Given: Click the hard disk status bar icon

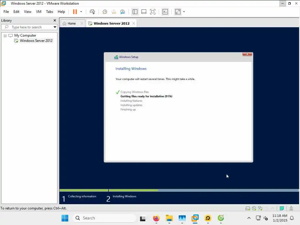Looking at the screenshot, I should pos(248,208).
